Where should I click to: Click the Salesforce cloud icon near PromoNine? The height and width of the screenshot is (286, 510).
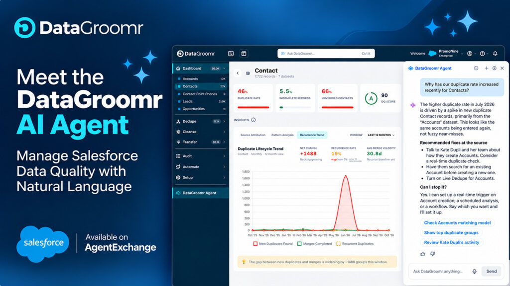click(x=432, y=54)
